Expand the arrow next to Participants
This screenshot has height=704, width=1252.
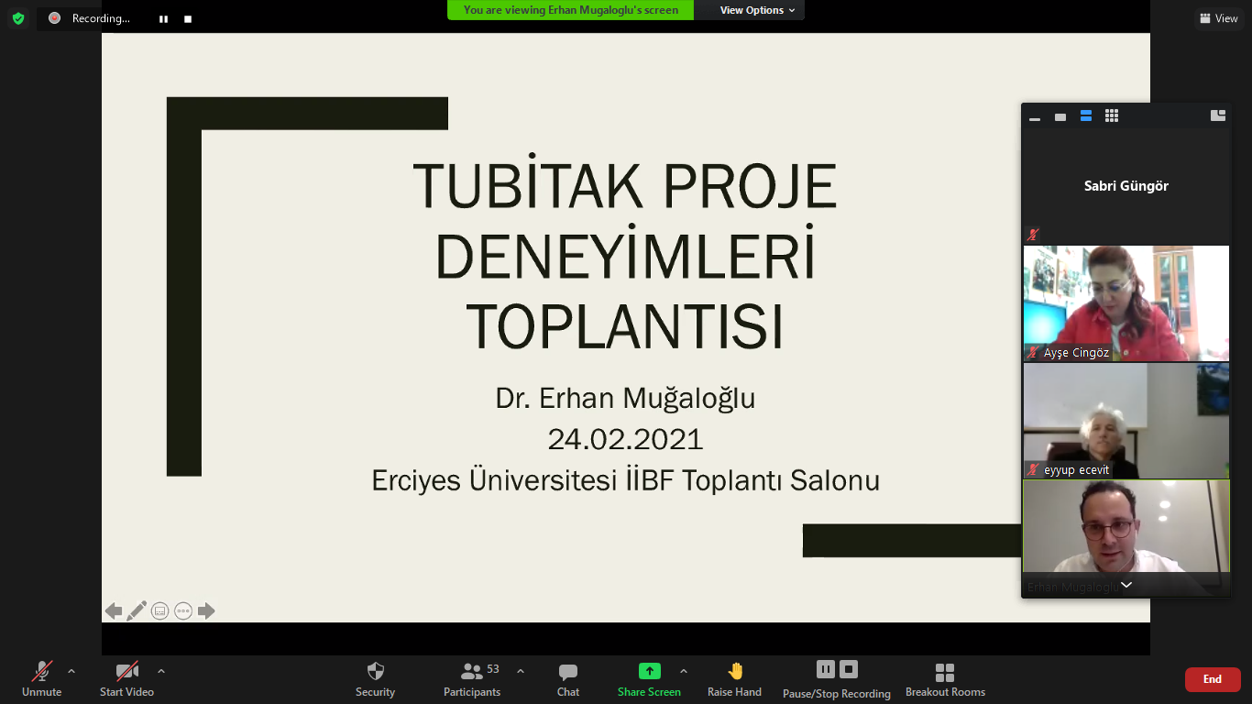[x=521, y=671]
